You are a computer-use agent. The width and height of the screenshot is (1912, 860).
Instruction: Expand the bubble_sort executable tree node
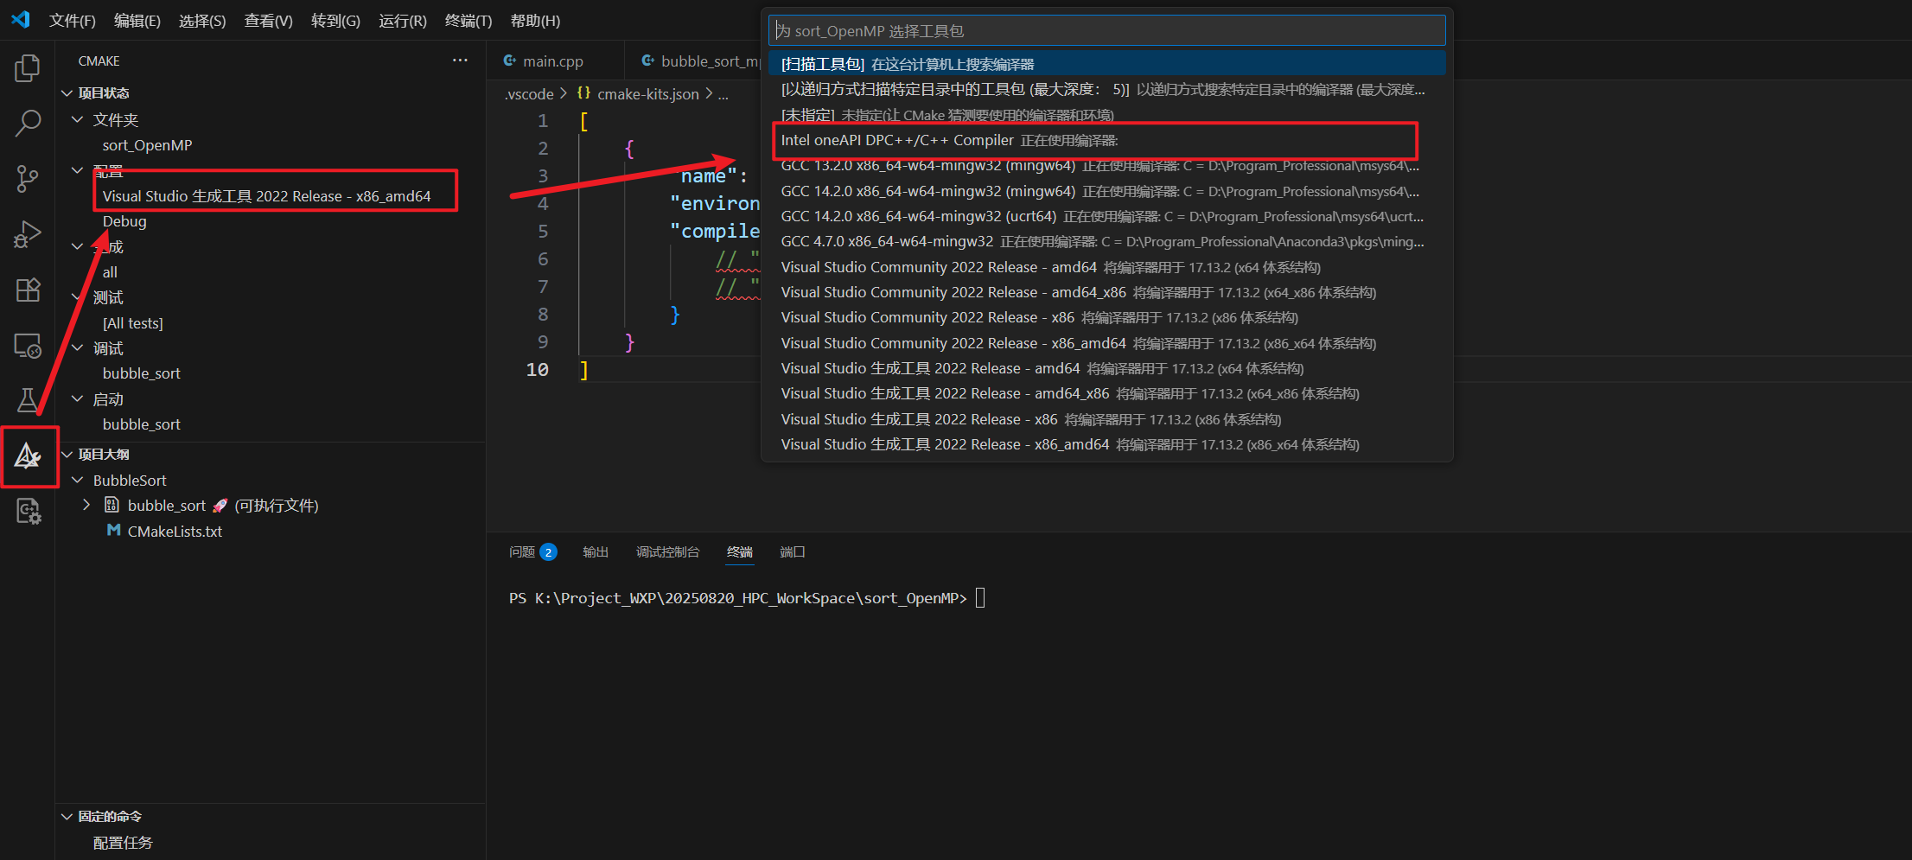click(x=86, y=505)
